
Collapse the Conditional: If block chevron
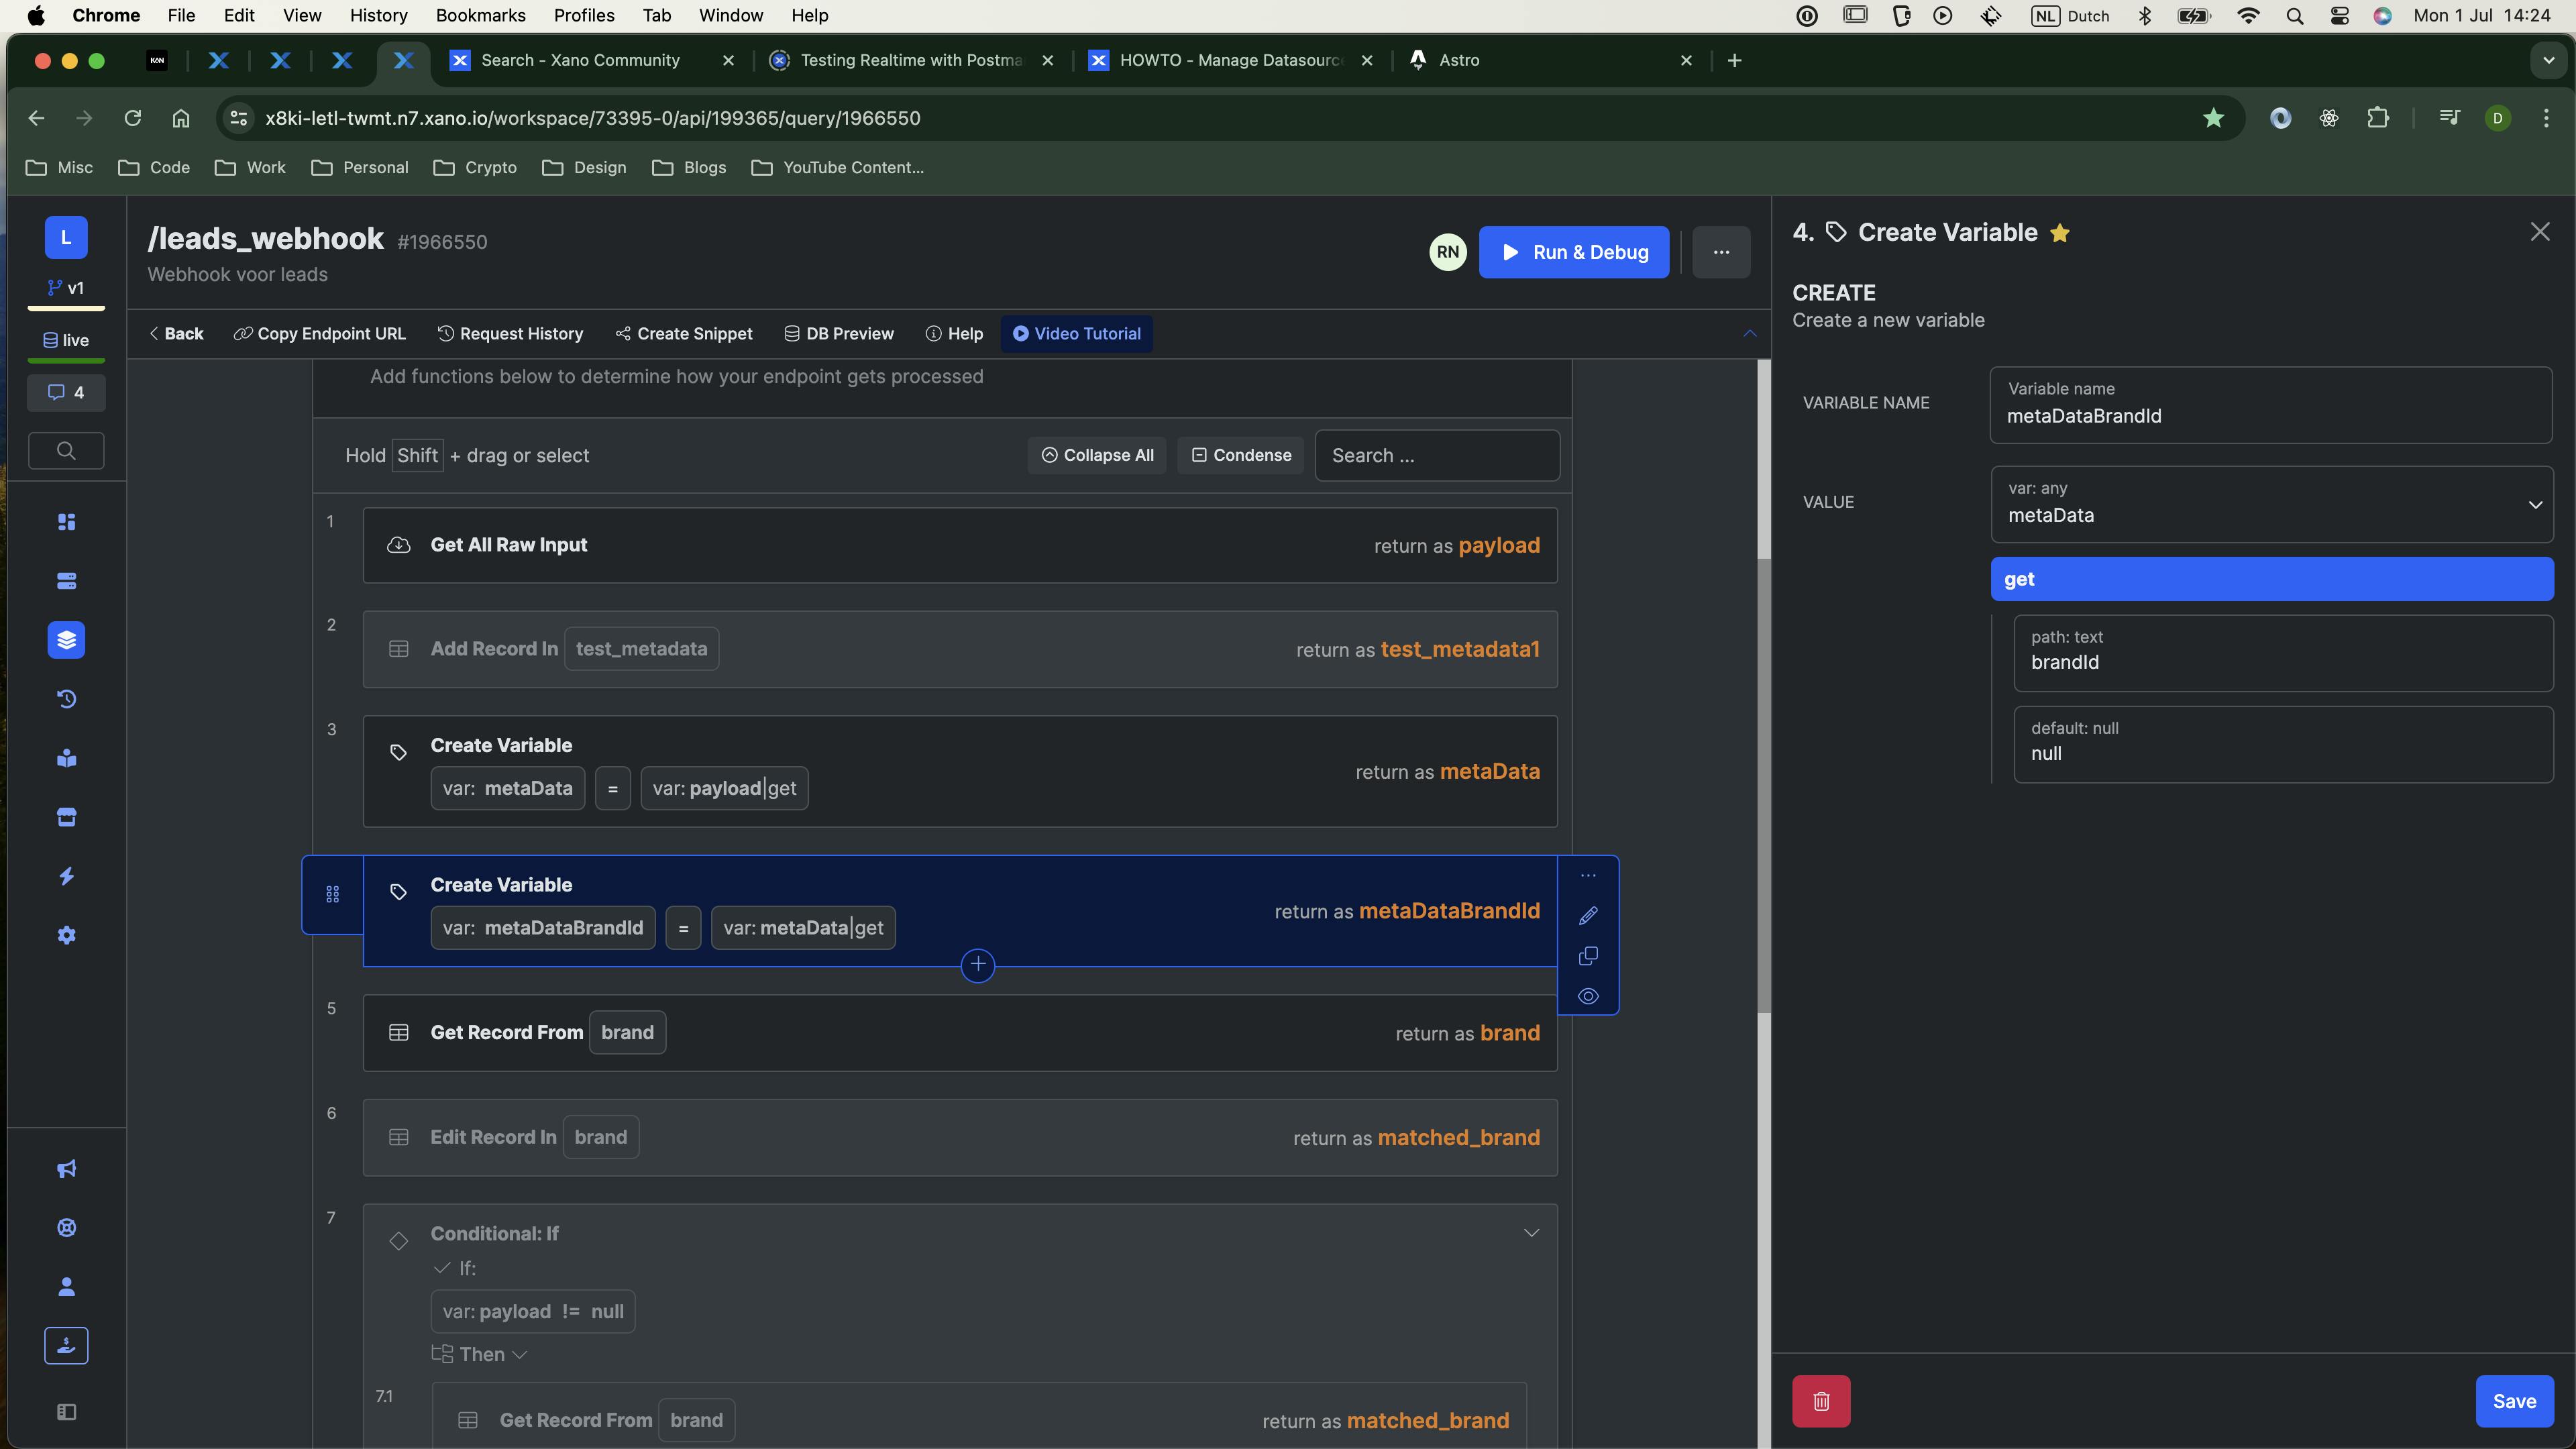point(1530,1233)
